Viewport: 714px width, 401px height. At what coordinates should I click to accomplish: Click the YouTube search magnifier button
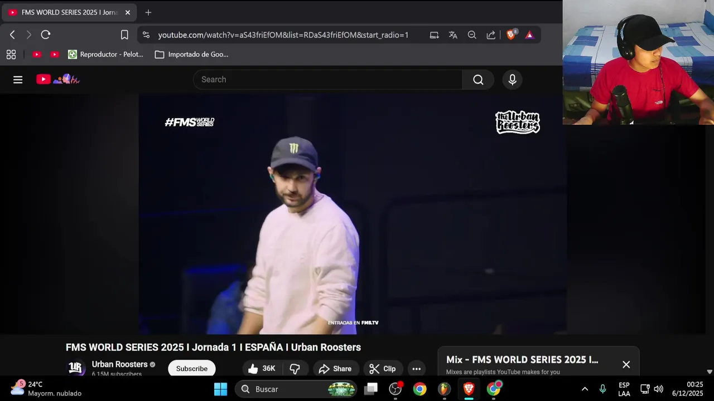point(478,80)
